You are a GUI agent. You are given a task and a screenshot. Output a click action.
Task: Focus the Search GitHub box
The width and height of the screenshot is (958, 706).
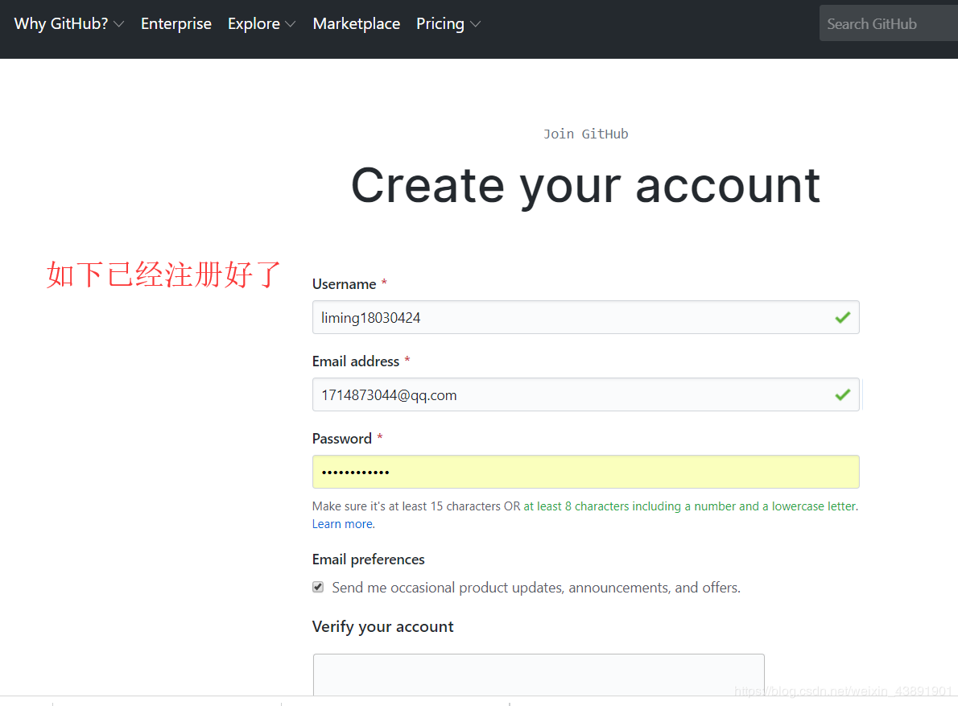click(888, 24)
